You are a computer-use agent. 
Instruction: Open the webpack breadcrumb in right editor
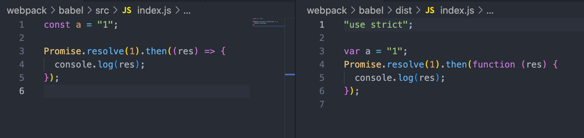click(327, 10)
